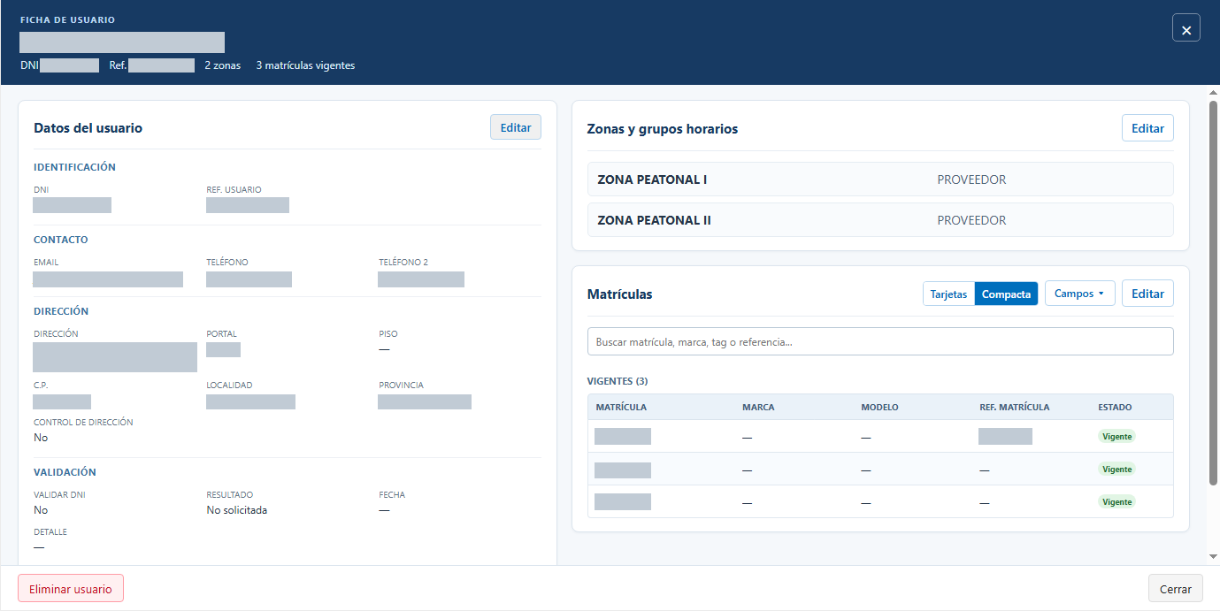Screen dimensions: 1220x611
Task: Edit Zonas y grupos horarios
Action: point(1147,128)
